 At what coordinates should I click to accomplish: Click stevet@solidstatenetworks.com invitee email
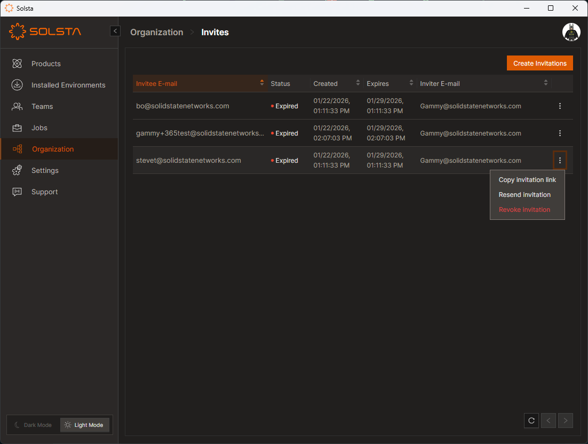(x=189, y=161)
